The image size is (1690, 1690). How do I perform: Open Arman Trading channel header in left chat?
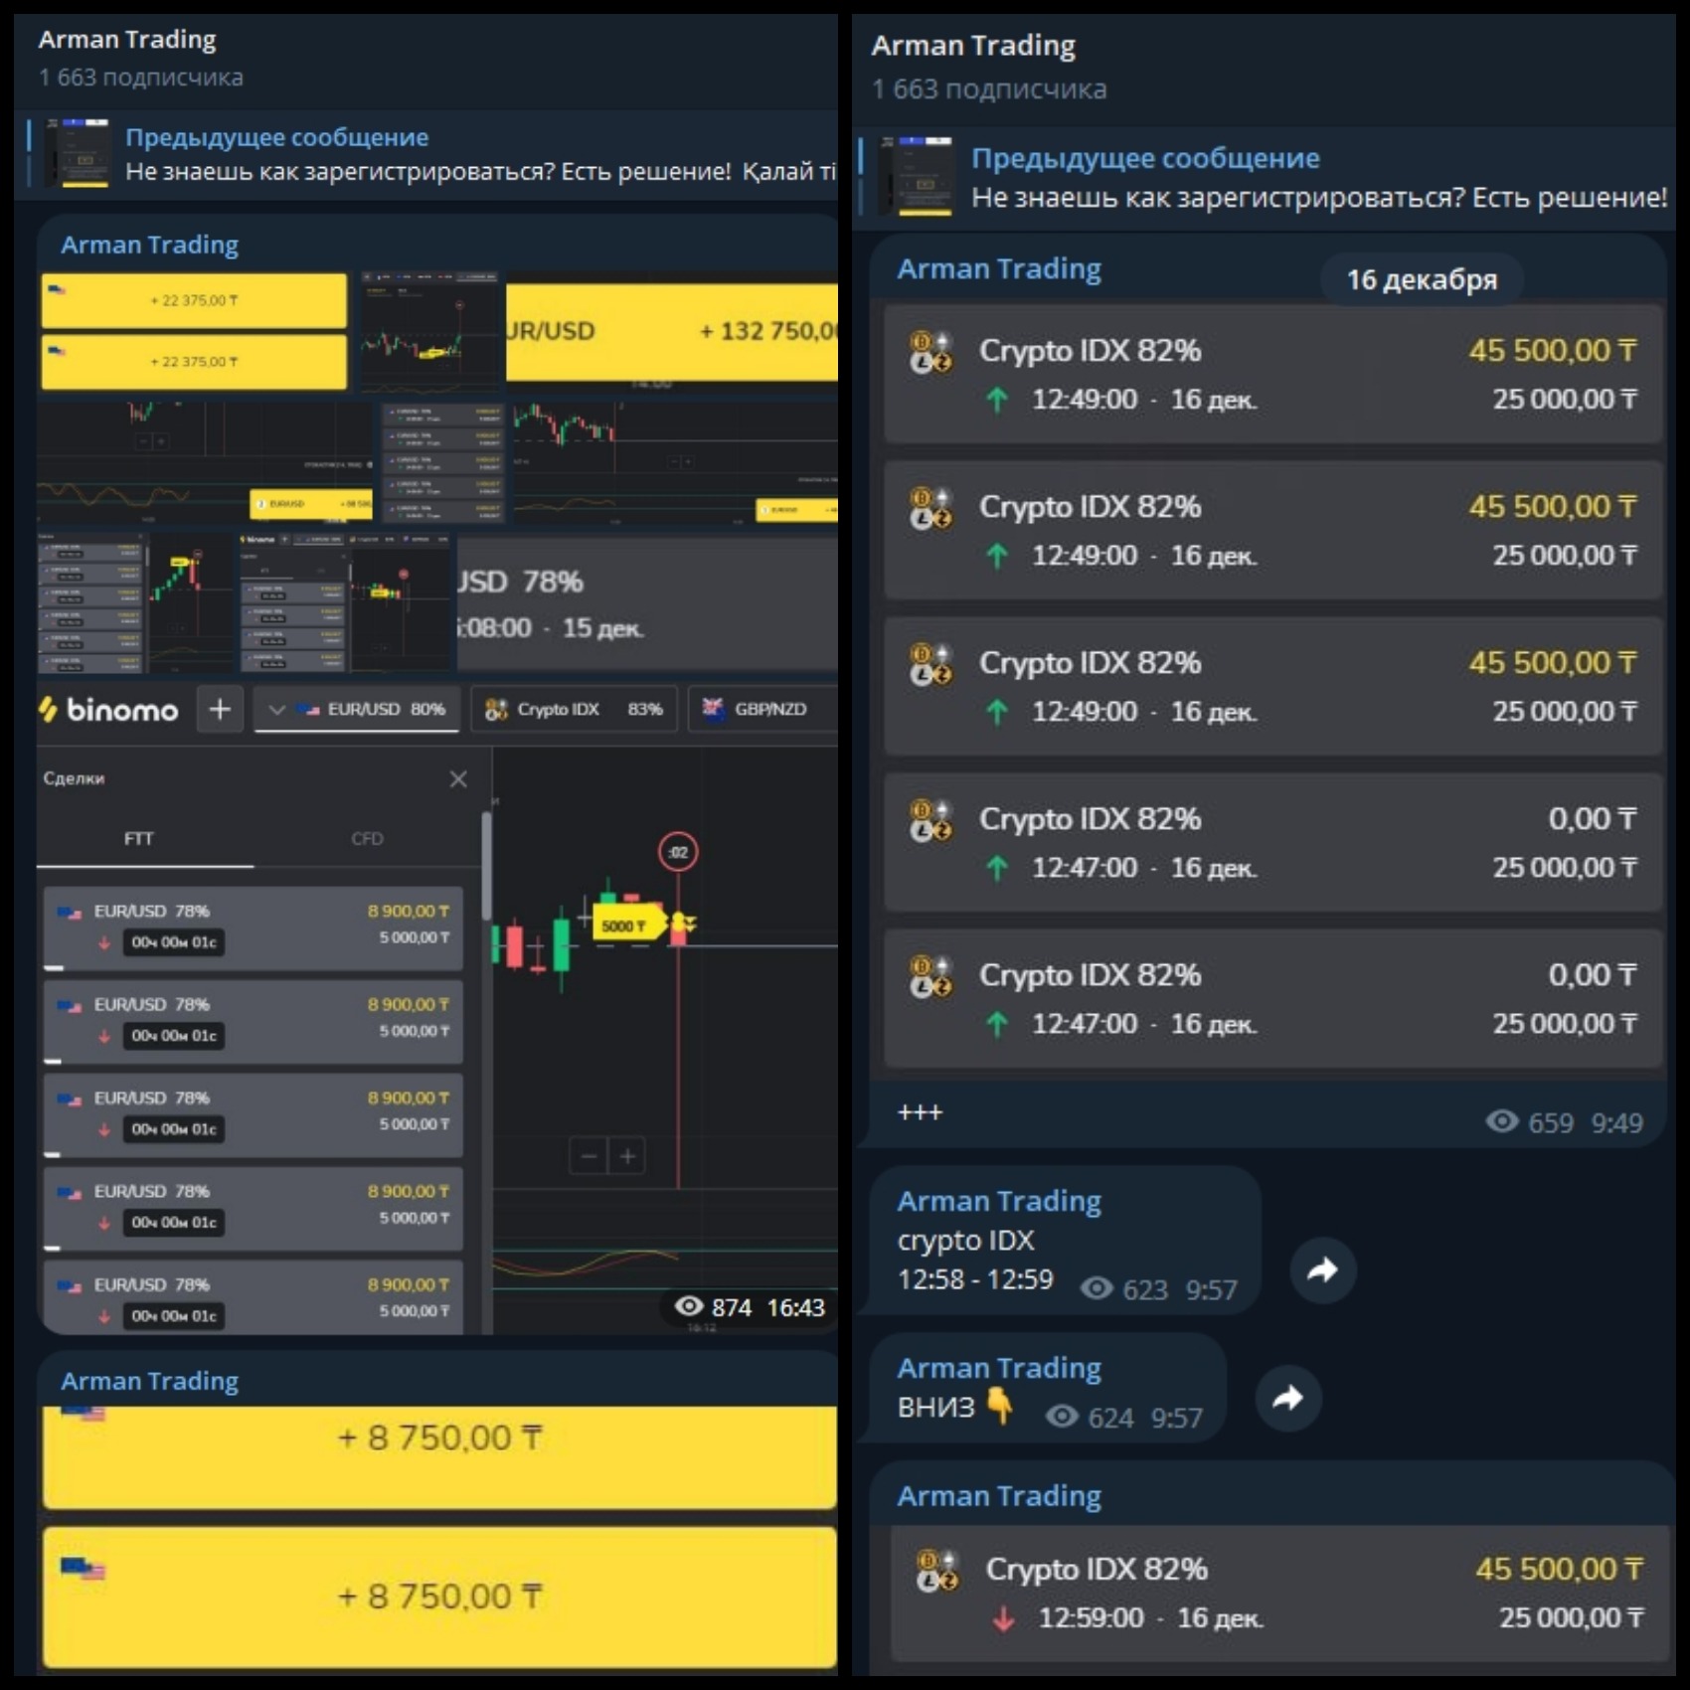pos(127,40)
